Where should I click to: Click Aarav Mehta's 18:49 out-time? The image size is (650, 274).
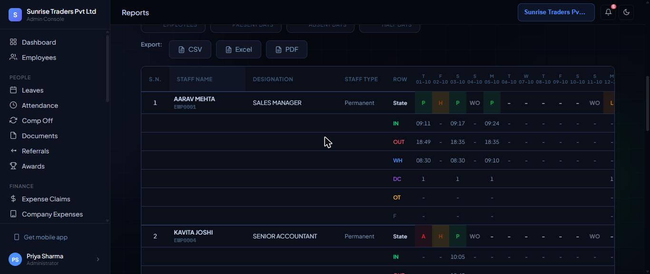[423, 142]
